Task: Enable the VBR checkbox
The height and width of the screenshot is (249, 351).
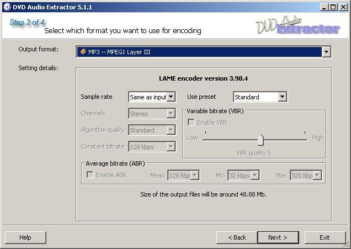Action: (191, 122)
